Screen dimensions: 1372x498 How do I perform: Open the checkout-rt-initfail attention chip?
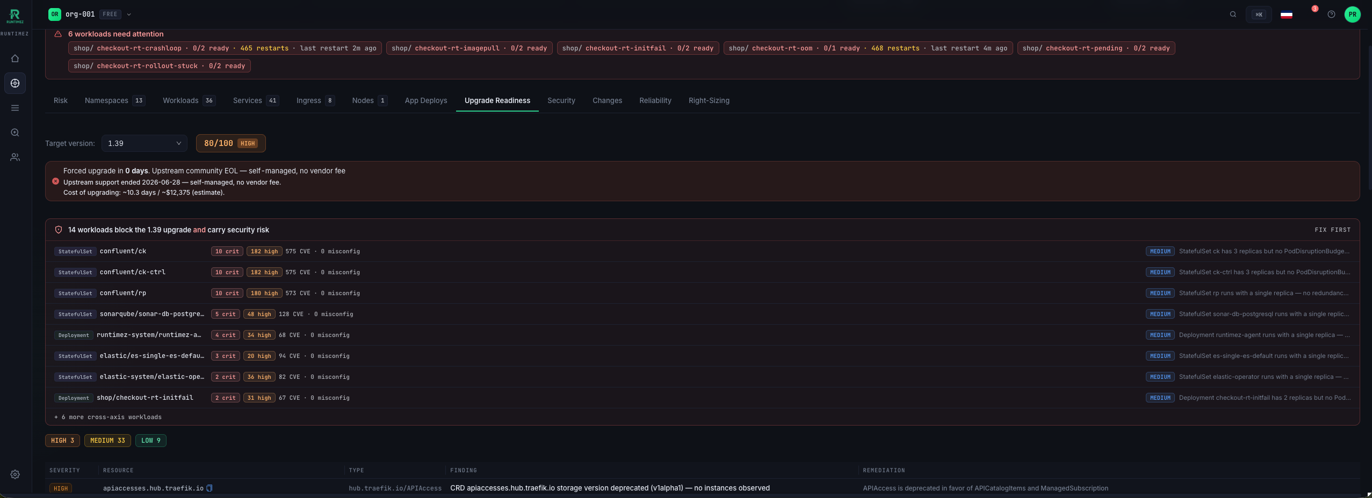[x=638, y=48]
